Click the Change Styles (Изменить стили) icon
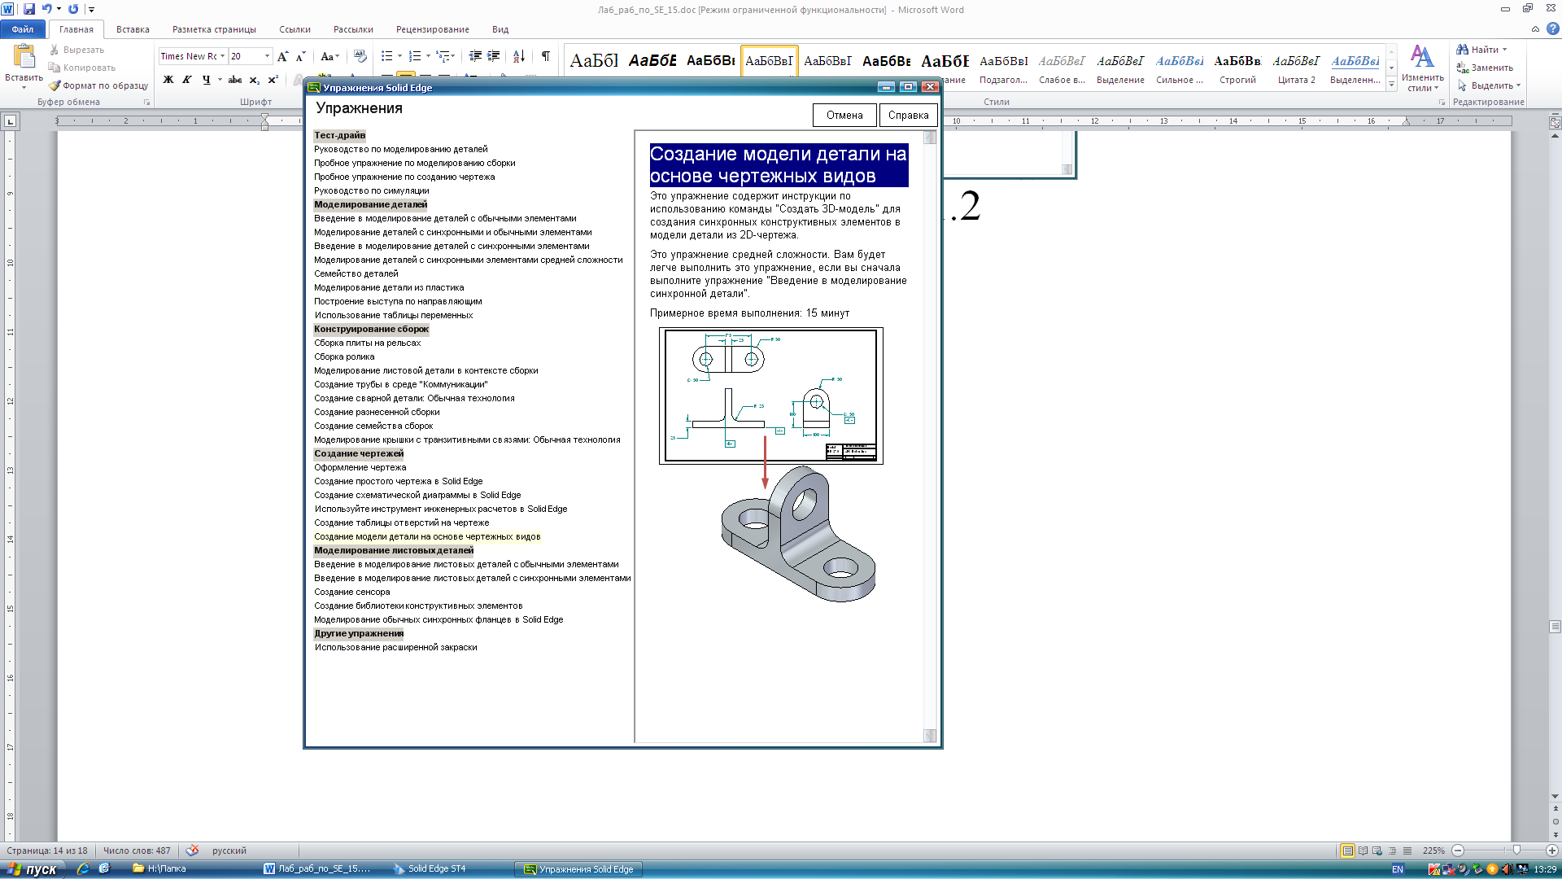This screenshot has height=879, width=1562. 1422,57
